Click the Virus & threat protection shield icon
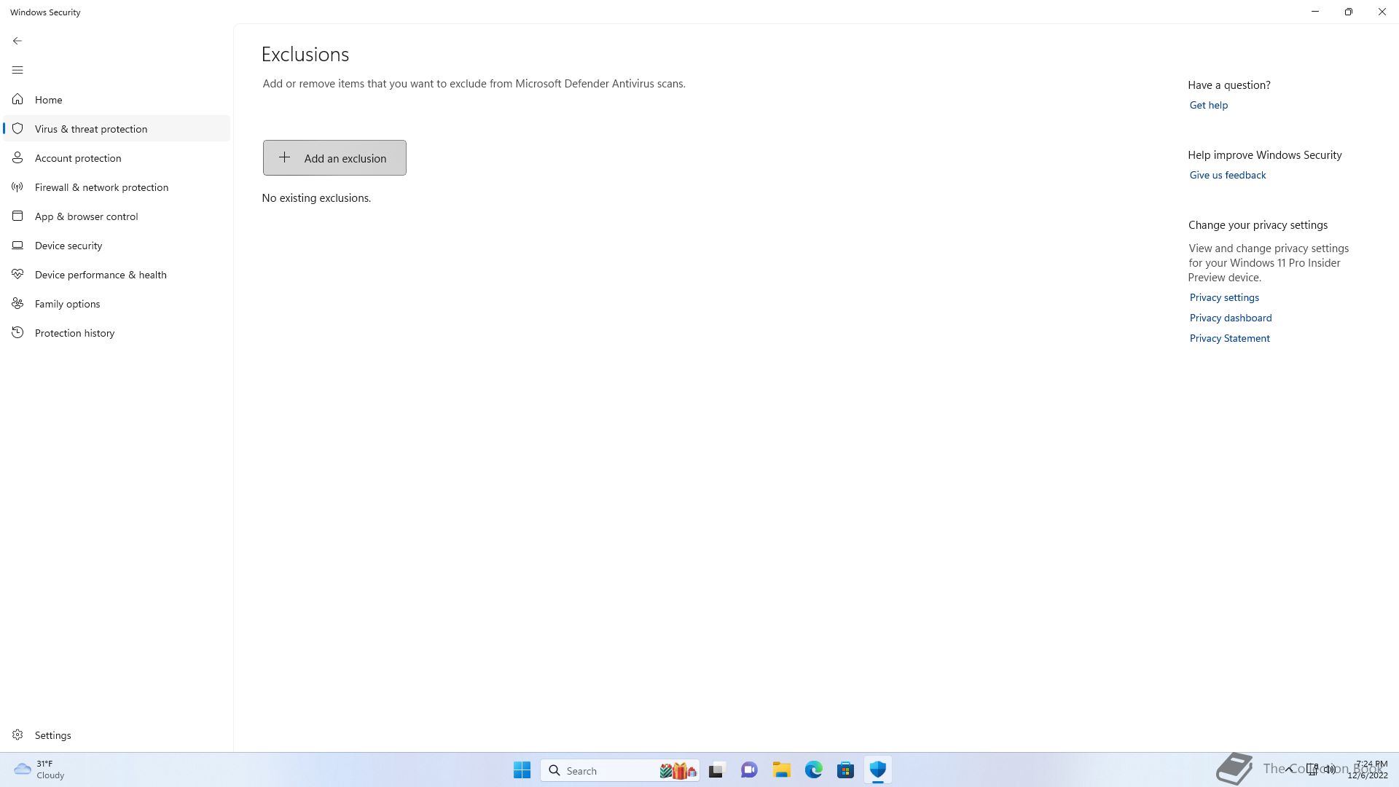The height and width of the screenshot is (787, 1399). click(x=17, y=128)
